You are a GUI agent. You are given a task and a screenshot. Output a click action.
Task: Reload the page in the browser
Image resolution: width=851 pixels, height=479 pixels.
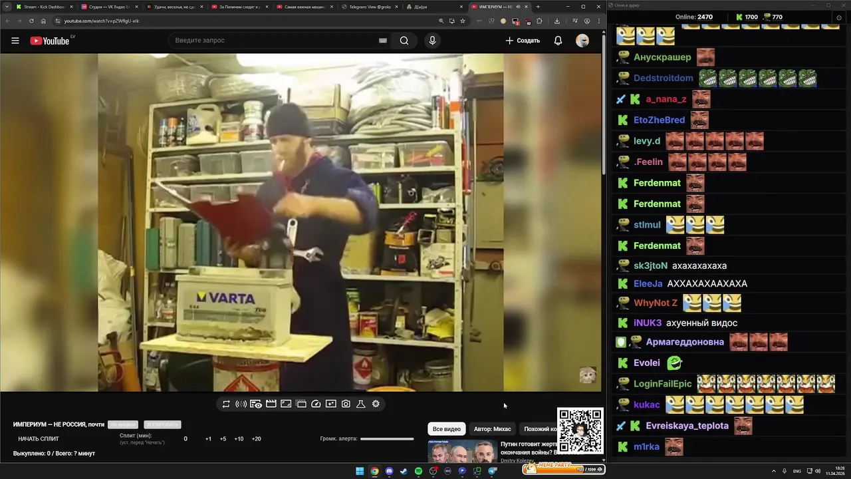31,21
